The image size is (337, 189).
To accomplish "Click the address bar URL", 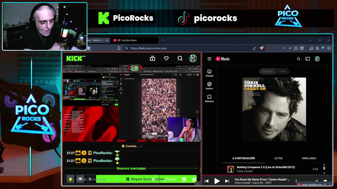I will pos(148,48).
